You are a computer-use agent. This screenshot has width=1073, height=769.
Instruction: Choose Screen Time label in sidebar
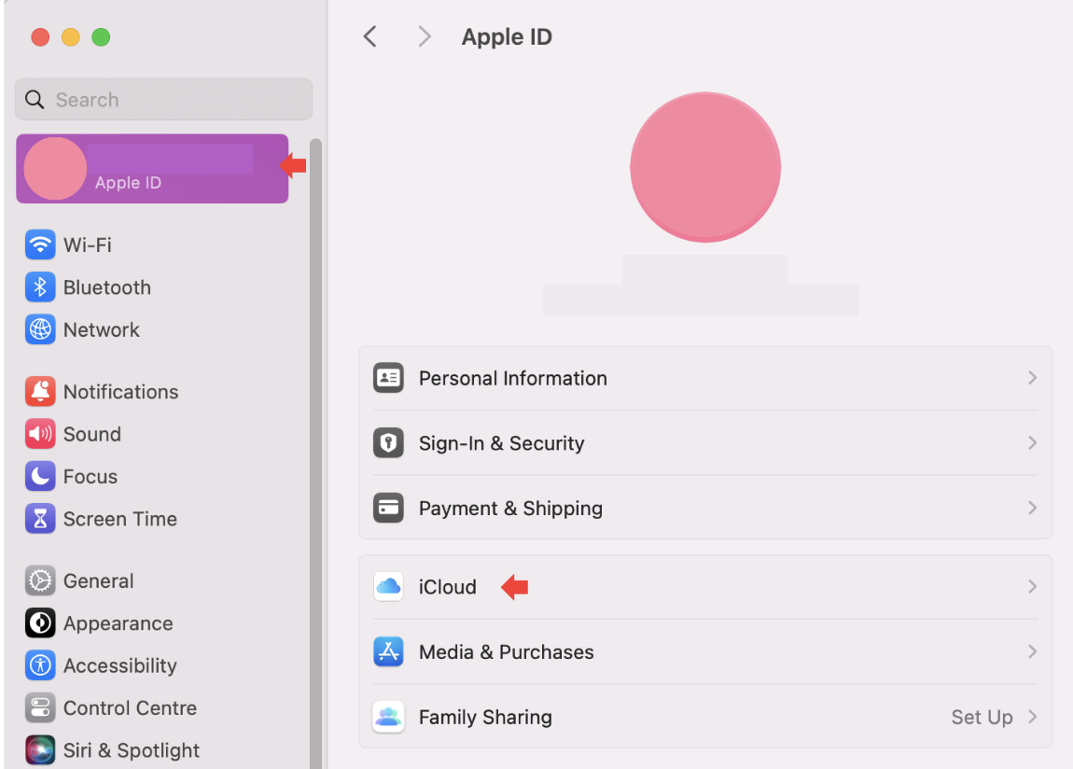tap(120, 519)
